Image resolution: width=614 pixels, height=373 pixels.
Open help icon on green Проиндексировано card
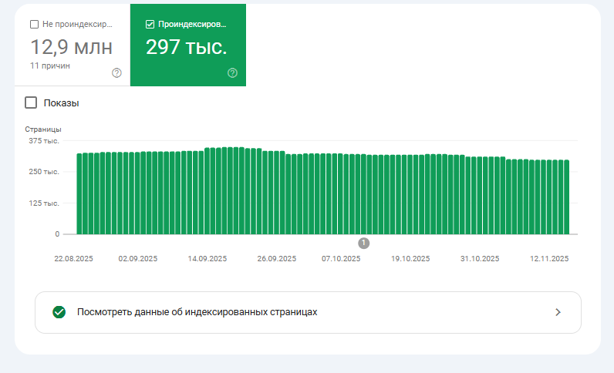(233, 72)
